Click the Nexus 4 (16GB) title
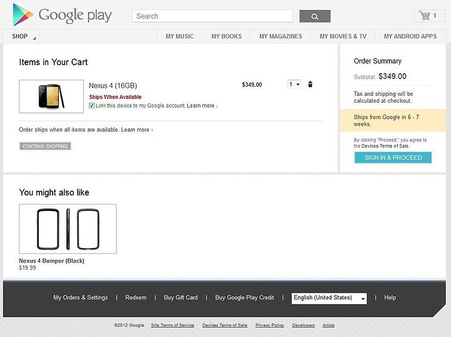This screenshot has height=337, width=451. pos(113,86)
